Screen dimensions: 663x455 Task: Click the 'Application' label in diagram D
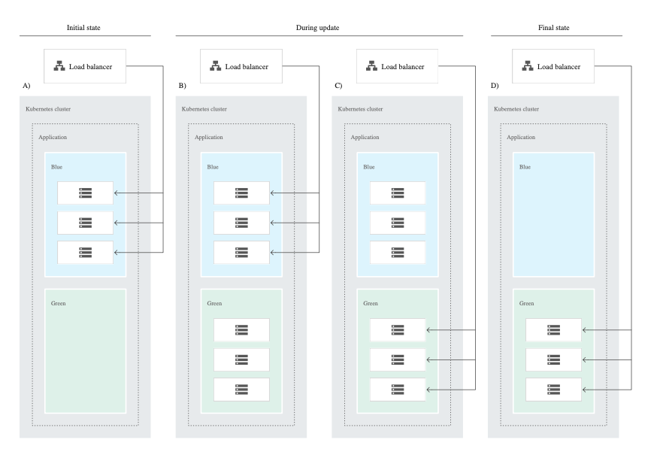[x=521, y=137]
